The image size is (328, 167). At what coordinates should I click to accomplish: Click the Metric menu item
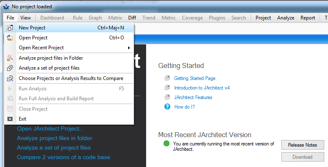coord(169,18)
